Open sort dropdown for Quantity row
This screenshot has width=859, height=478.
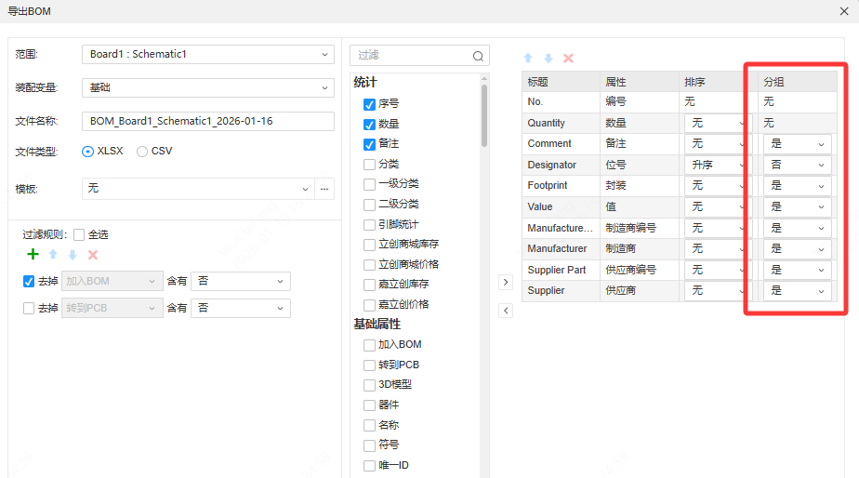click(x=717, y=124)
